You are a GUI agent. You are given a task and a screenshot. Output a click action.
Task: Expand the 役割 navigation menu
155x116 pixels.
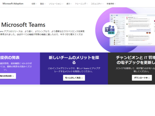click(34, 4)
